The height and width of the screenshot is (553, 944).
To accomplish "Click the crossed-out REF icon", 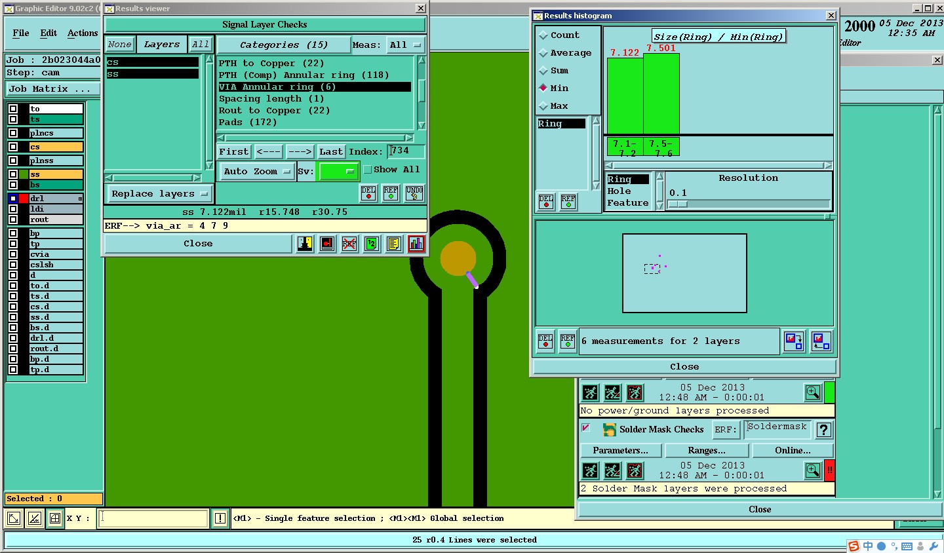I will click(349, 244).
